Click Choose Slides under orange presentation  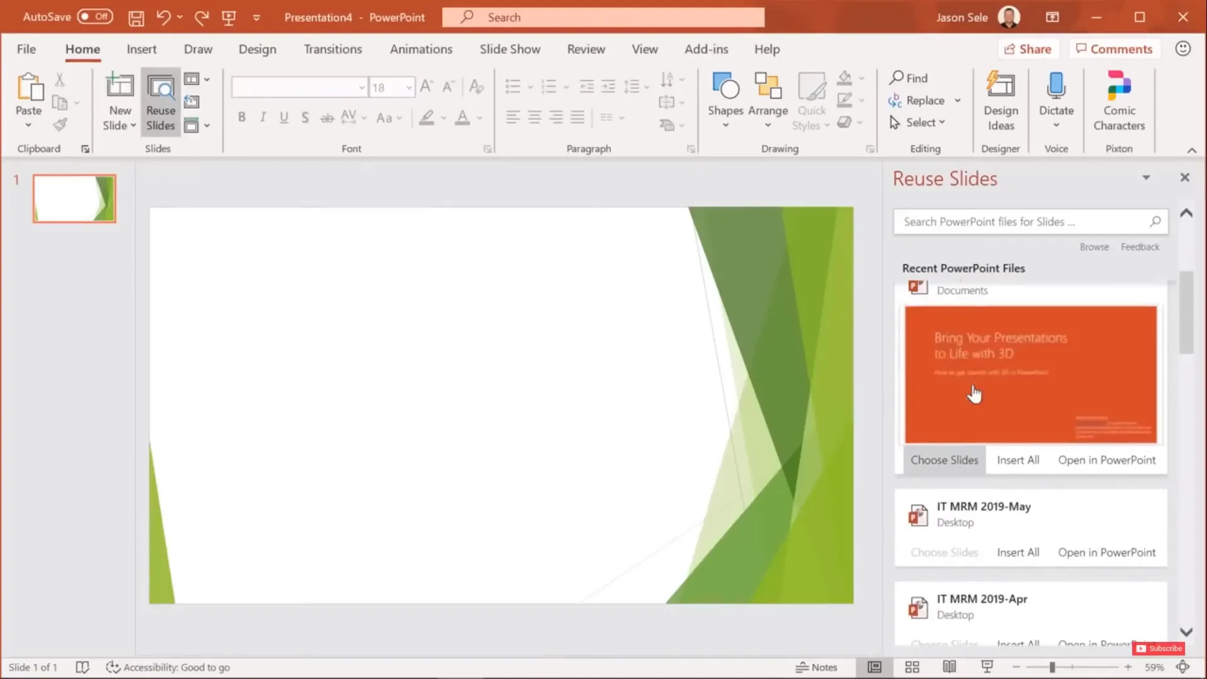(944, 460)
